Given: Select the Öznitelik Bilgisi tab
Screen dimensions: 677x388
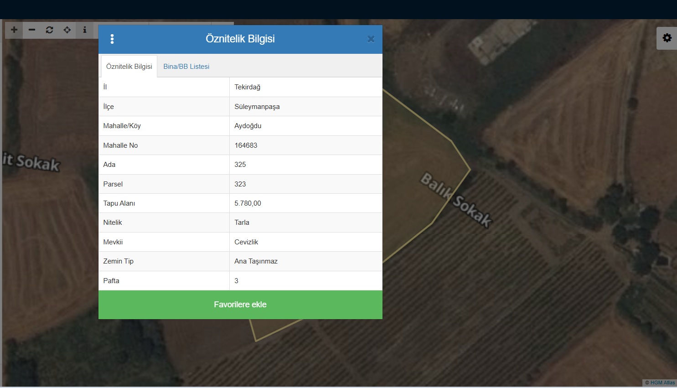Looking at the screenshot, I should click(129, 67).
